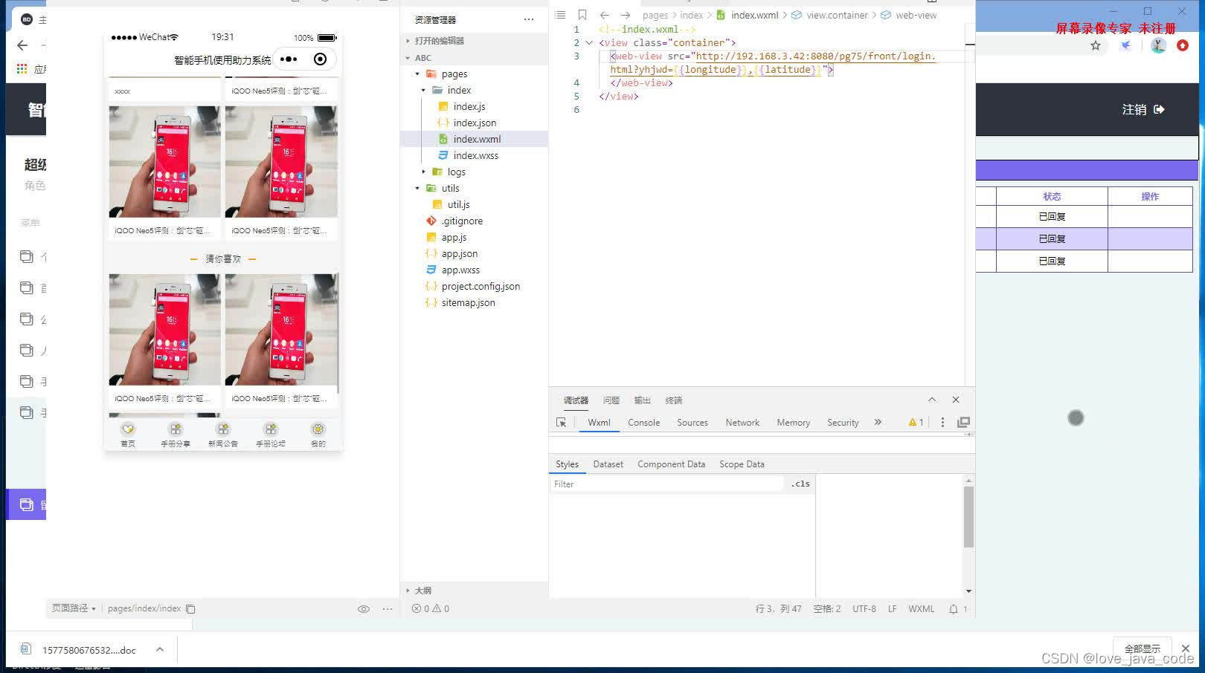Show more devtools tabs chevron
The image size is (1205, 673).
pos(878,422)
